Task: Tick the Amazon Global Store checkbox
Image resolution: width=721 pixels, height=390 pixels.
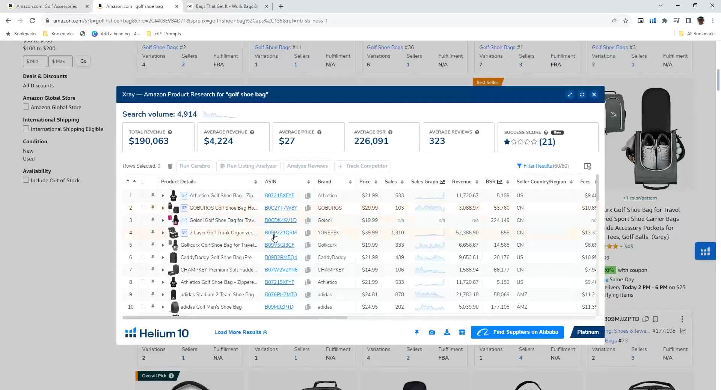Action: pos(26,107)
